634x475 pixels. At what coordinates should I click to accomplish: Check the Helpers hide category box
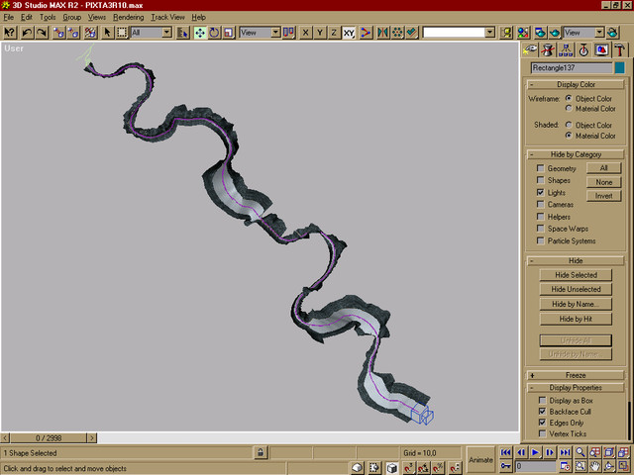(x=540, y=217)
